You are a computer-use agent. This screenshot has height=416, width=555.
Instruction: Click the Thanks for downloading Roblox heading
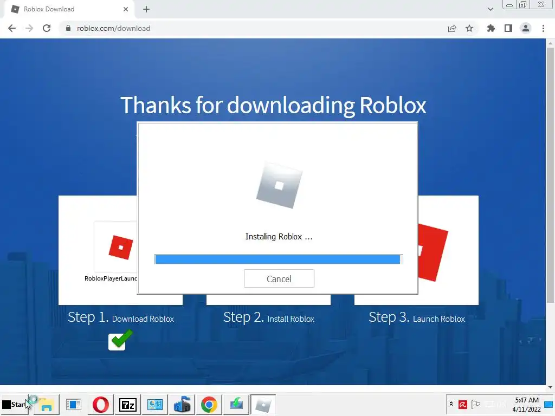tap(273, 105)
